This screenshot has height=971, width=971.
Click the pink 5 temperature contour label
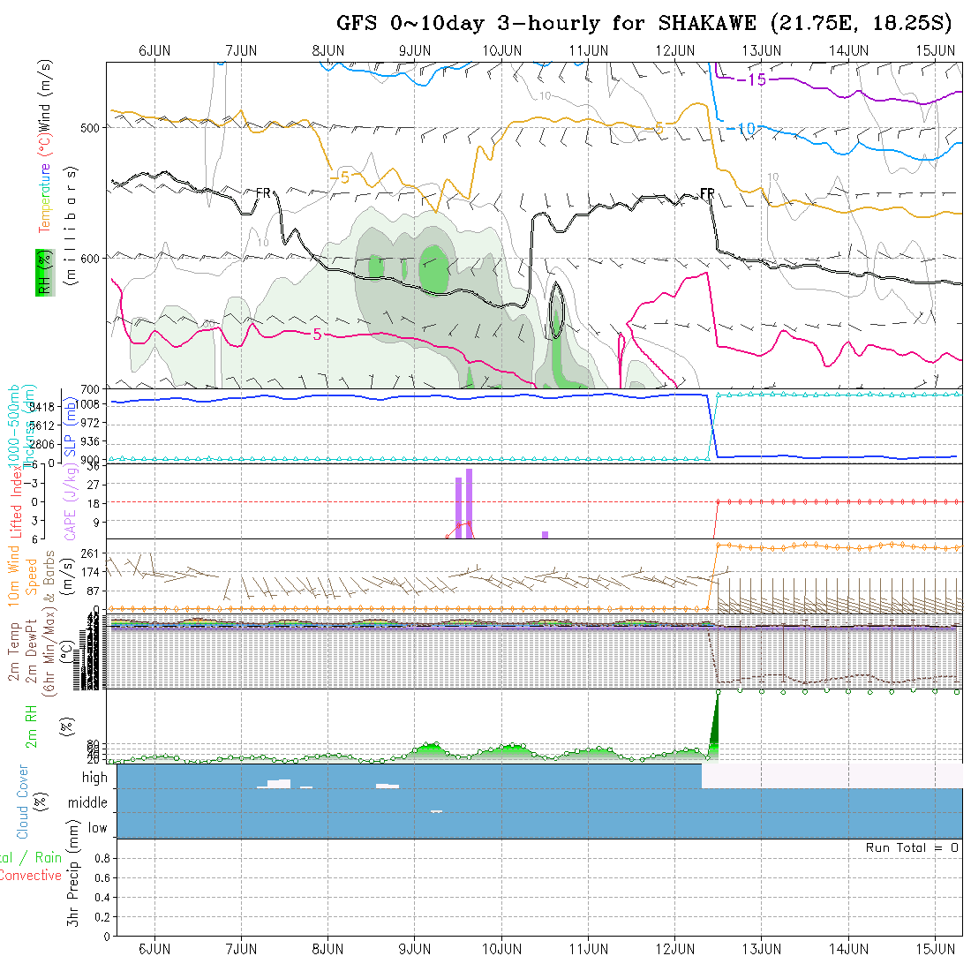tap(317, 334)
